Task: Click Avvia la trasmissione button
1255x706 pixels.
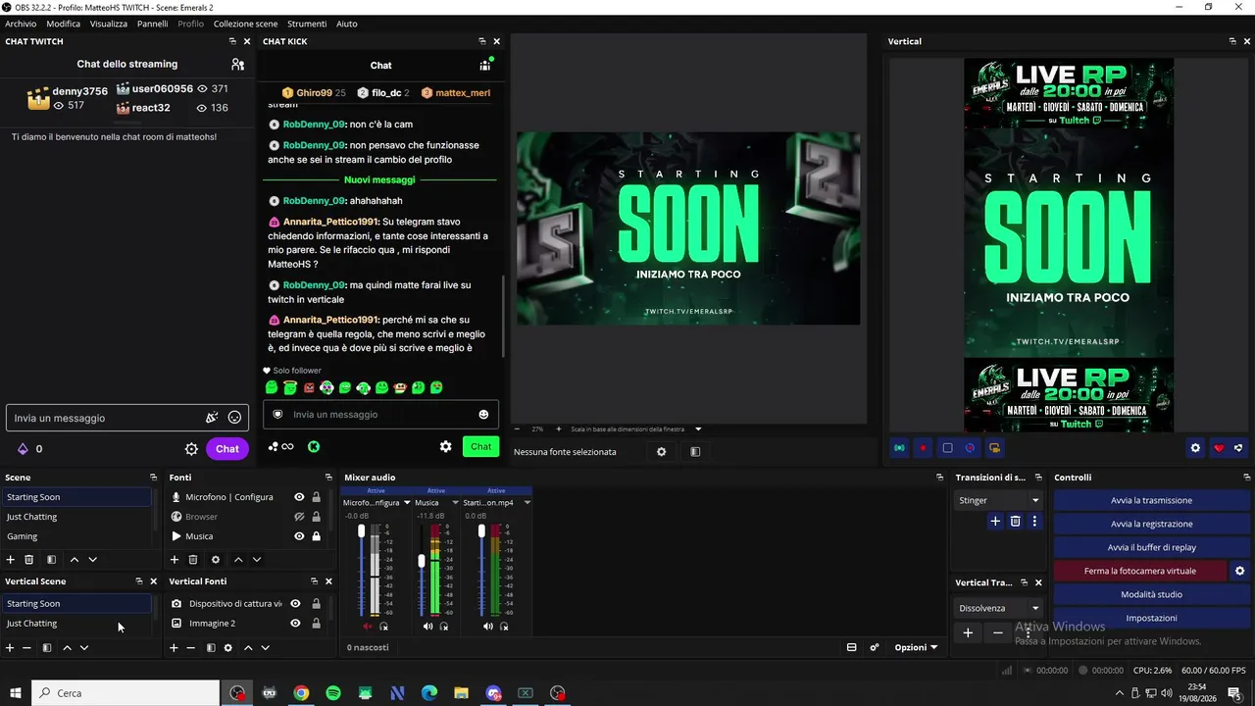Action: click(1151, 500)
